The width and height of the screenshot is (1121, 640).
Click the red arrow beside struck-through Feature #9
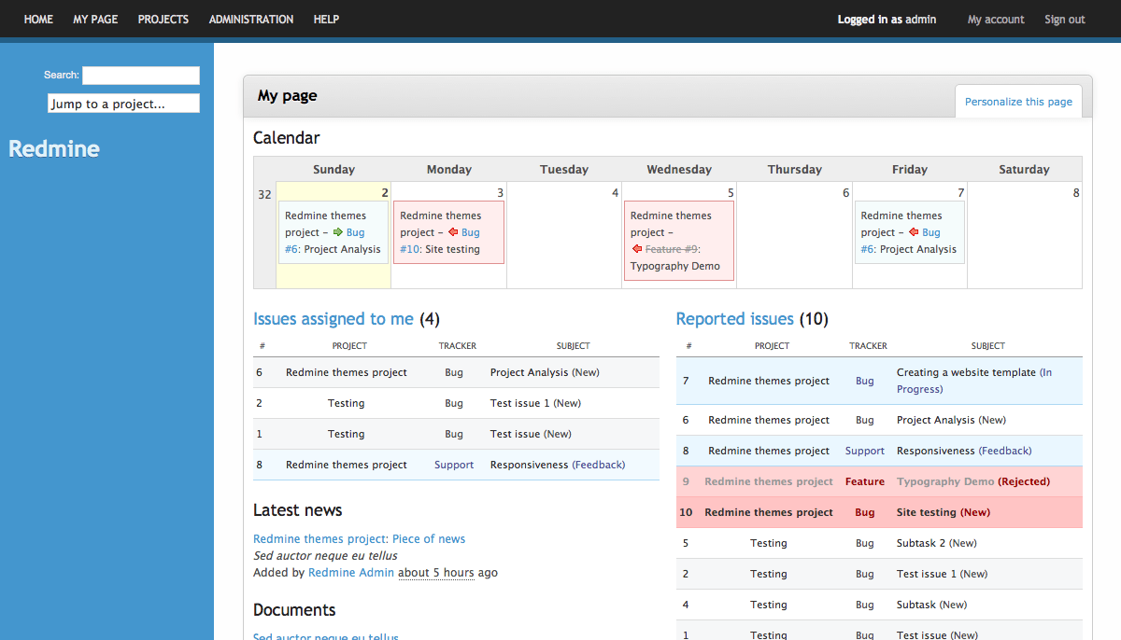(x=637, y=249)
